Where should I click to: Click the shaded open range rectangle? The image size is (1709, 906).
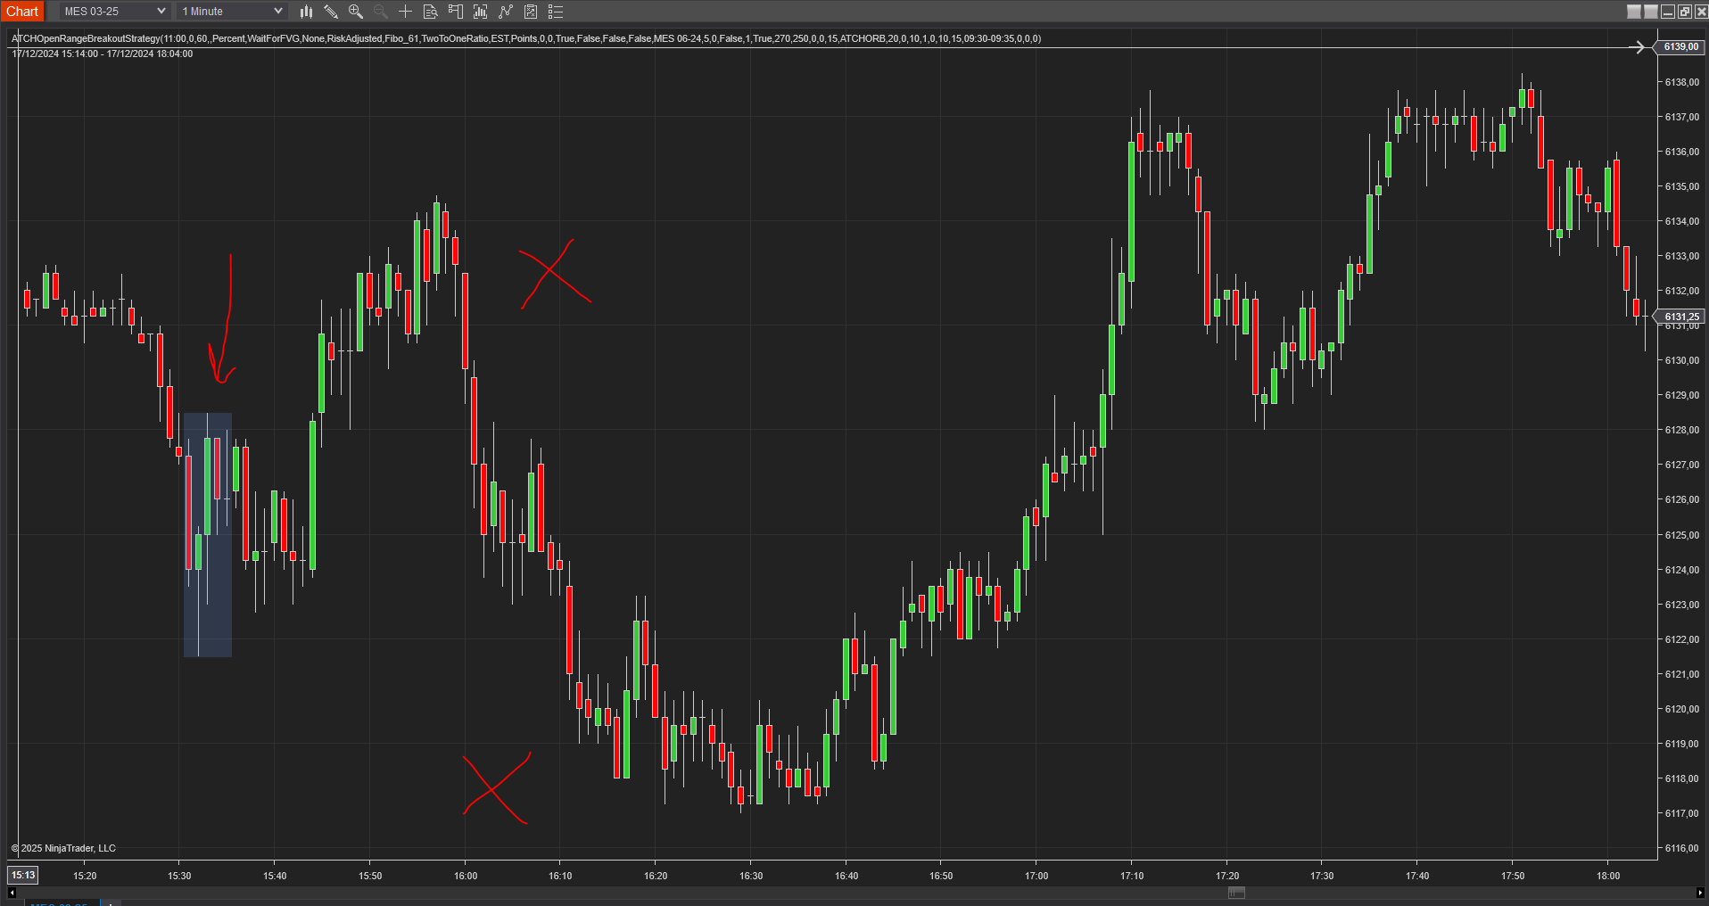pos(208,535)
